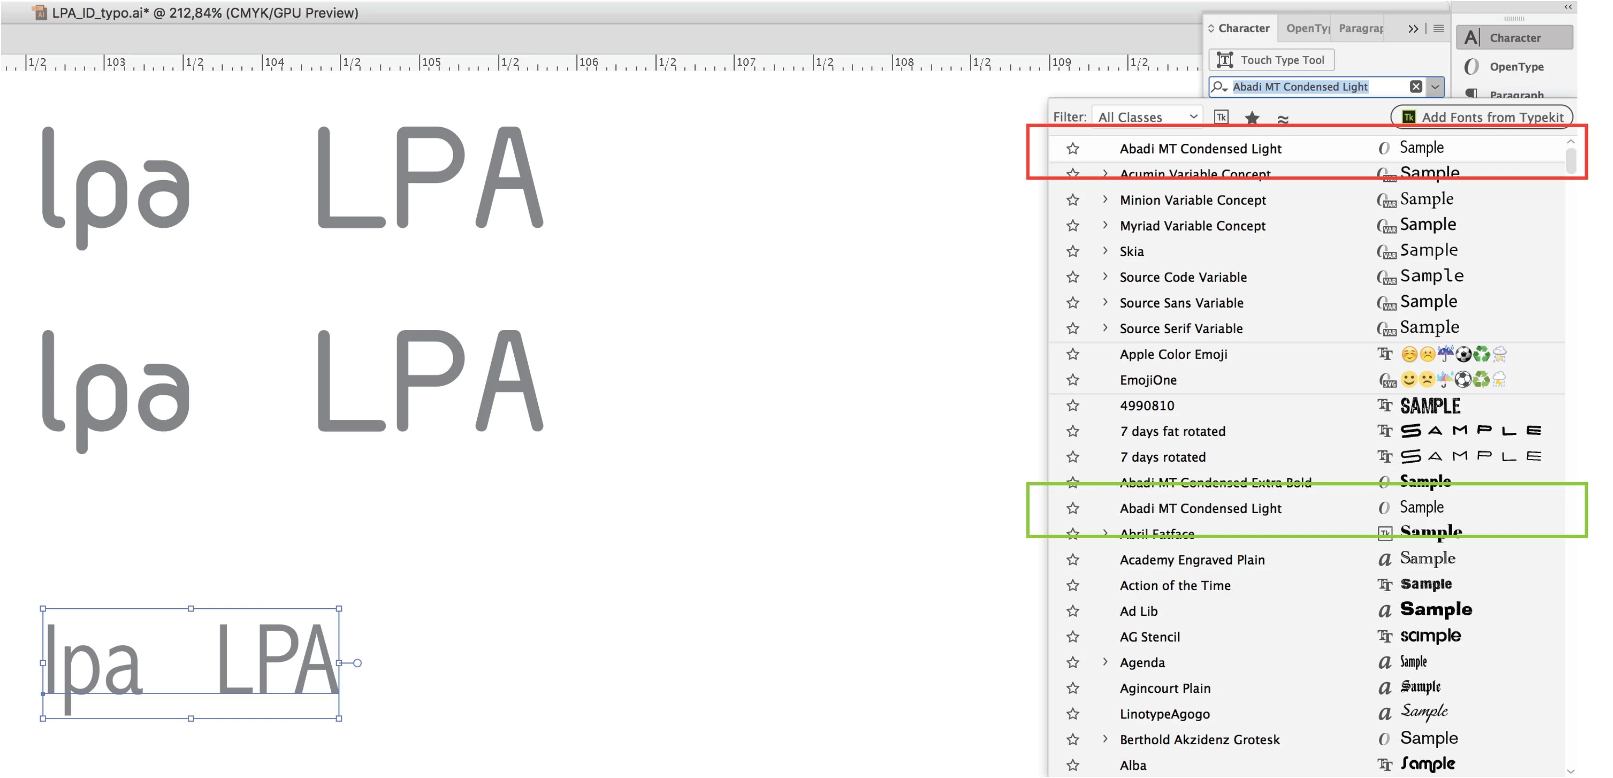The image size is (1613, 778).
Task: Star the Ad Lib font
Action: (x=1073, y=611)
